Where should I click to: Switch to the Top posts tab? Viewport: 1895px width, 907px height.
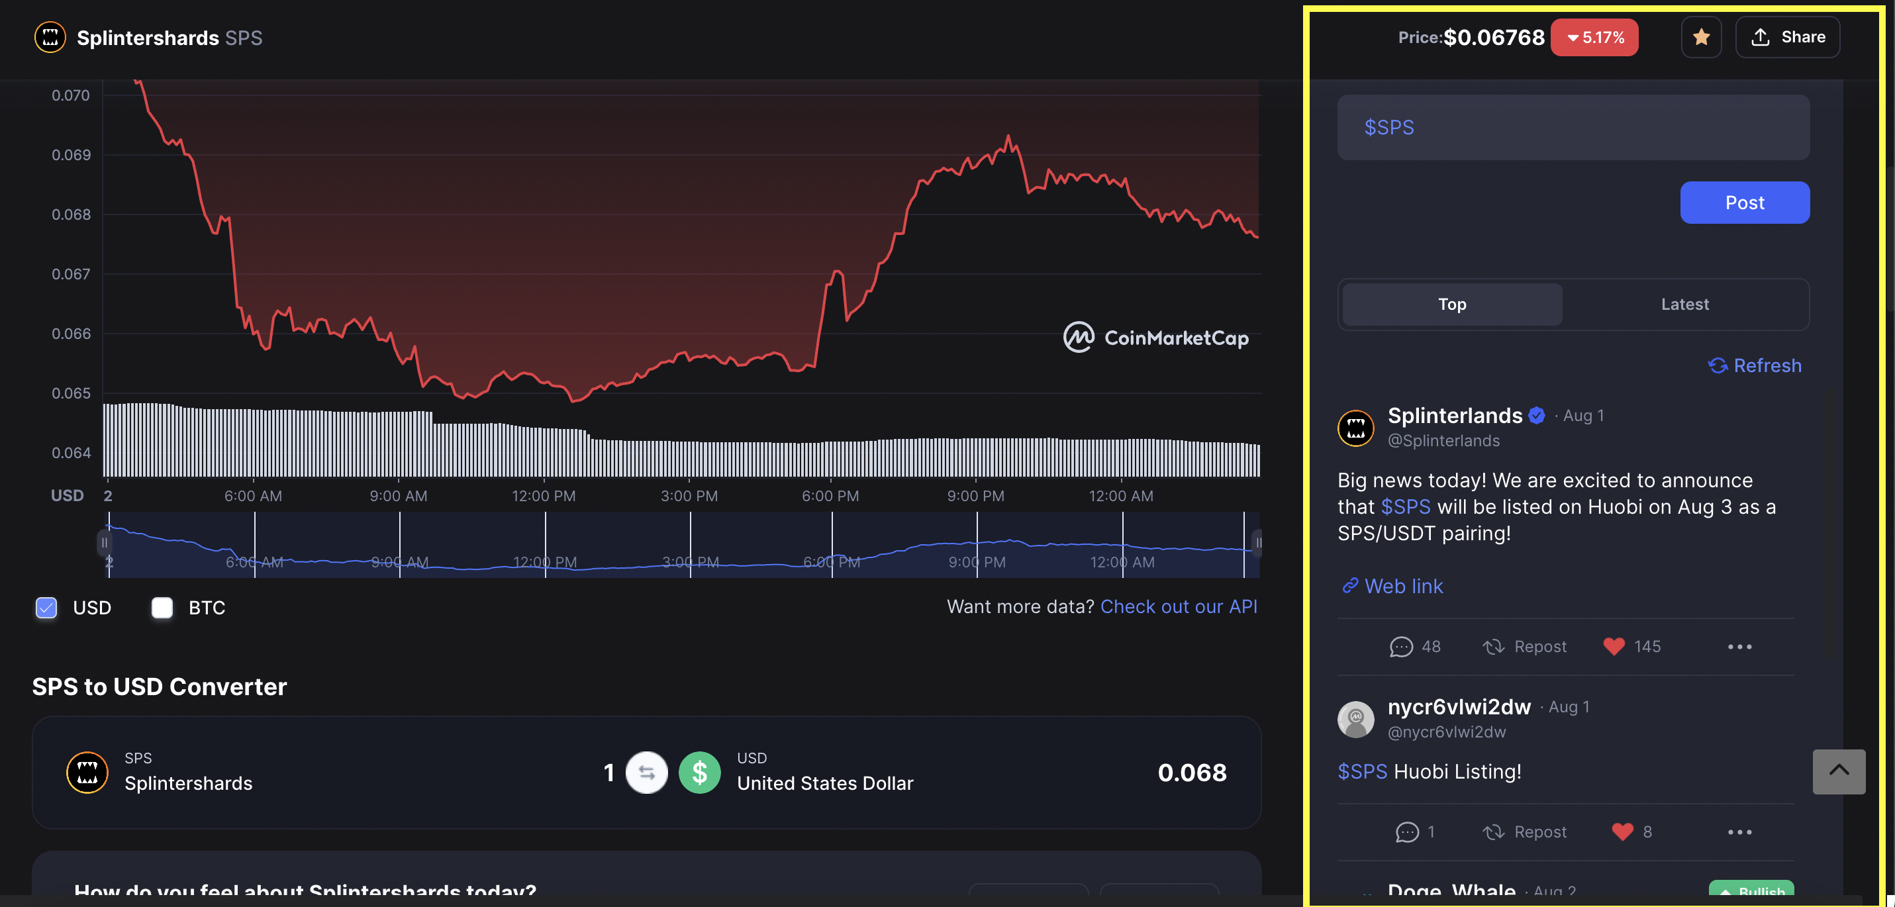pyautogui.click(x=1452, y=304)
